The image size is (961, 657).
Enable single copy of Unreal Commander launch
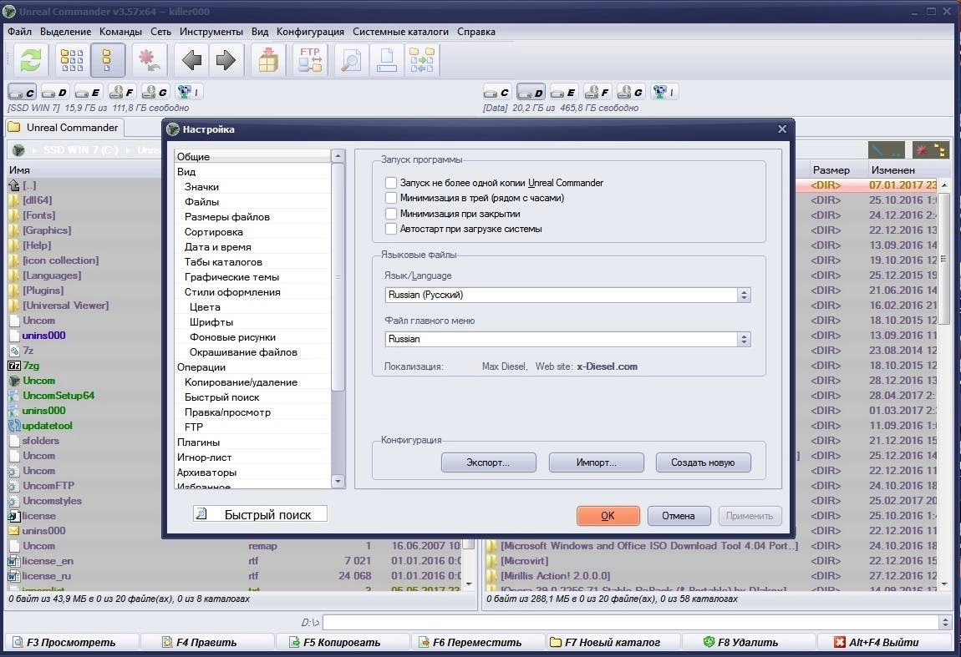click(391, 183)
